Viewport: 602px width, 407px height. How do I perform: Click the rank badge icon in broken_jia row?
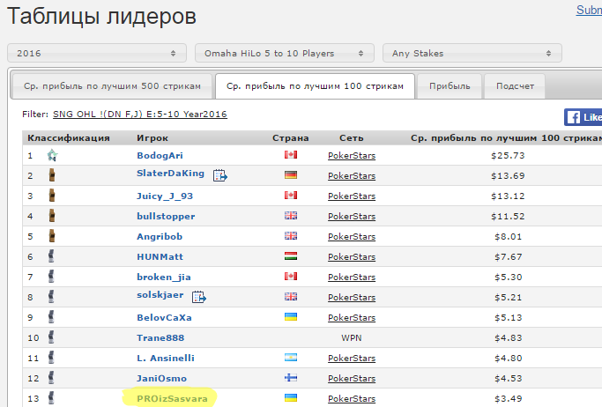(51, 277)
